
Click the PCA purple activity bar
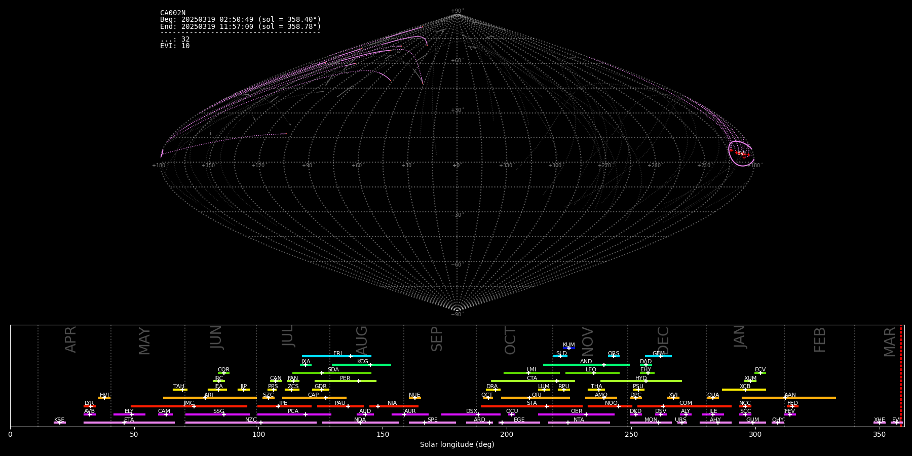click(294, 414)
